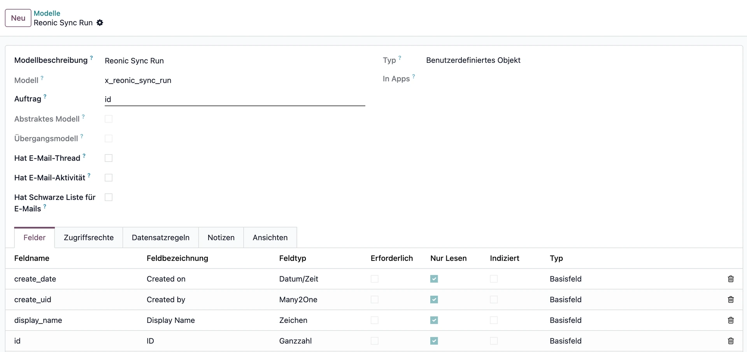This screenshot has height=352, width=747.
Task: Select the Ansichten tab
Action: tap(270, 238)
